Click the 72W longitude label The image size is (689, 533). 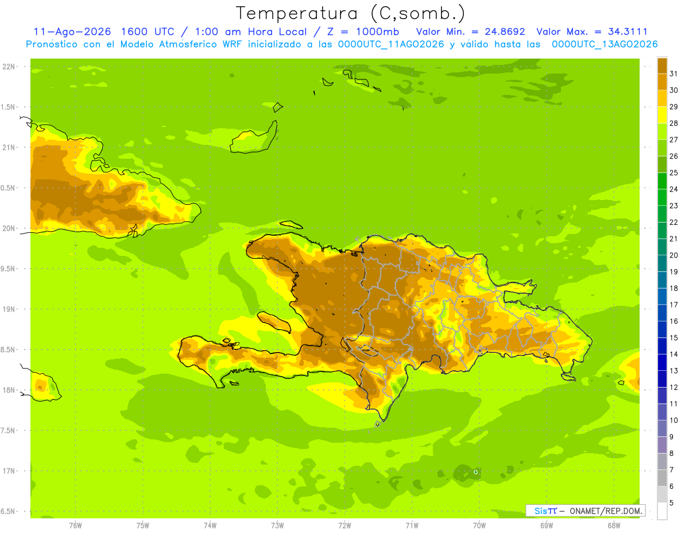pos(344,526)
